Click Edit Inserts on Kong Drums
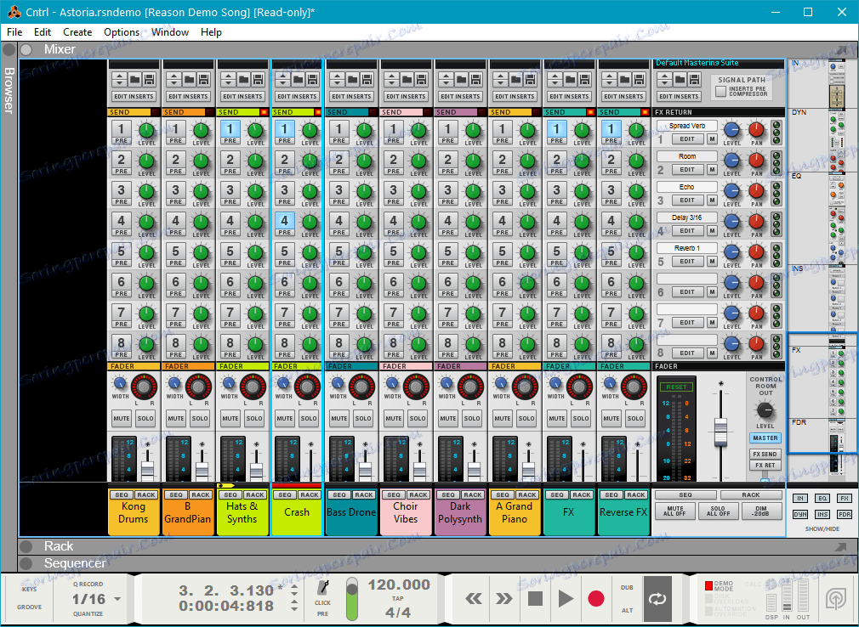The width and height of the screenshot is (859, 627). click(x=134, y=96)
